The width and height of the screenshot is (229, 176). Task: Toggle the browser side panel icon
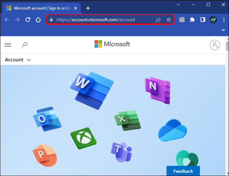coord(203,20)
